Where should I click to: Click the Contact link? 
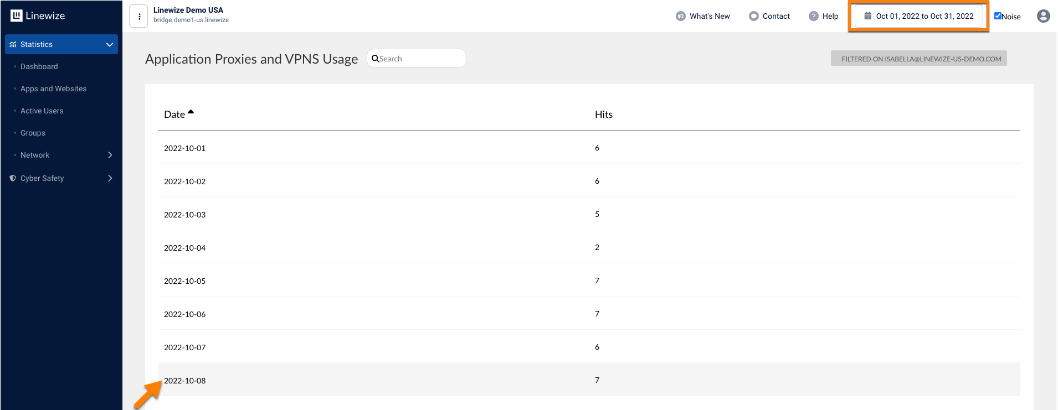(x=776, y=16)
